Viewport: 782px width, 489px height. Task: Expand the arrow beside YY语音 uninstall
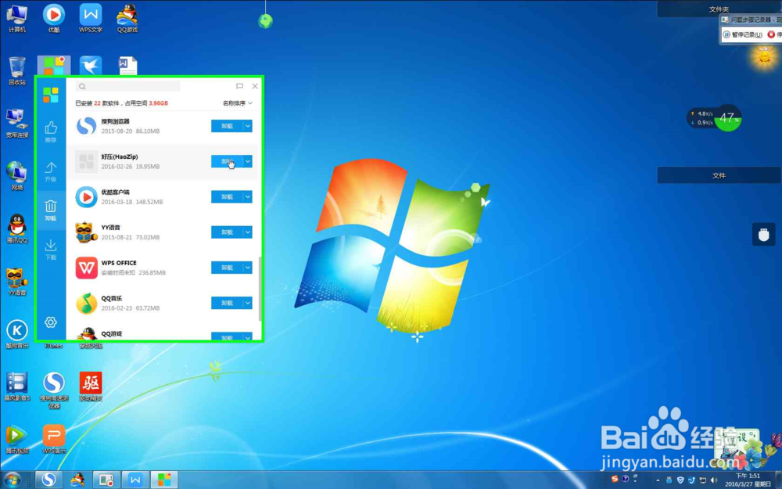pyautogui.click(x=248, y=232)
